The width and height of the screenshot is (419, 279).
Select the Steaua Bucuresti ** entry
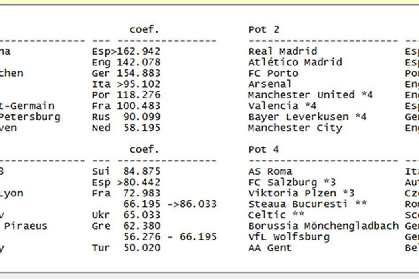(x=307, y=204)
